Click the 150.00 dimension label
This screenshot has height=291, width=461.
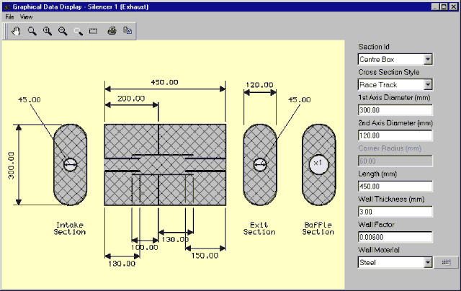205,256
